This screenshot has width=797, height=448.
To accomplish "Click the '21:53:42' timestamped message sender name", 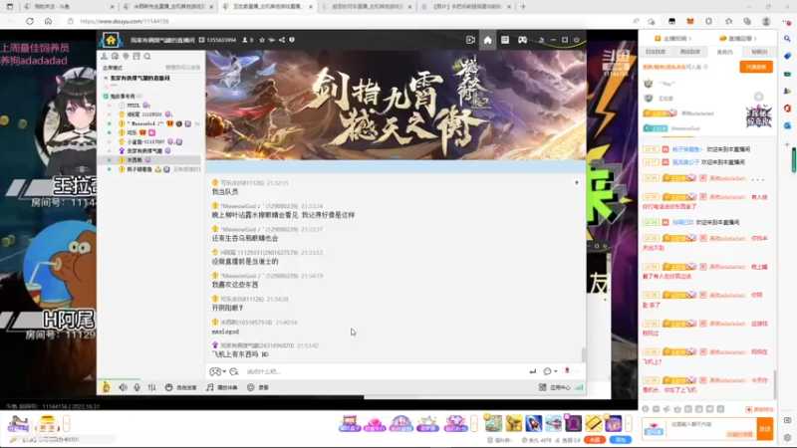I will [x=257, y=345].
